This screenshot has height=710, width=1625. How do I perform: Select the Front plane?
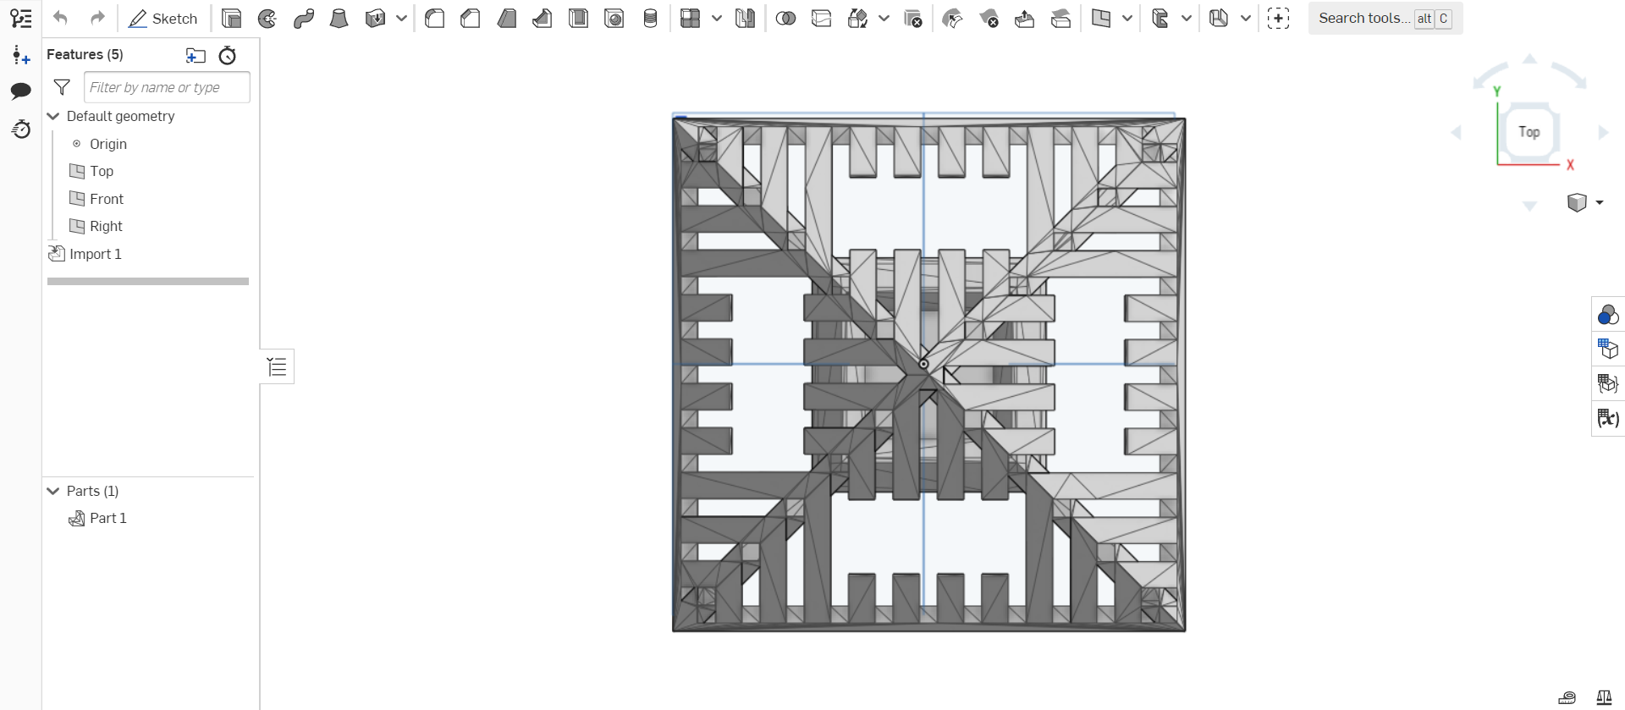coord(107,199)
